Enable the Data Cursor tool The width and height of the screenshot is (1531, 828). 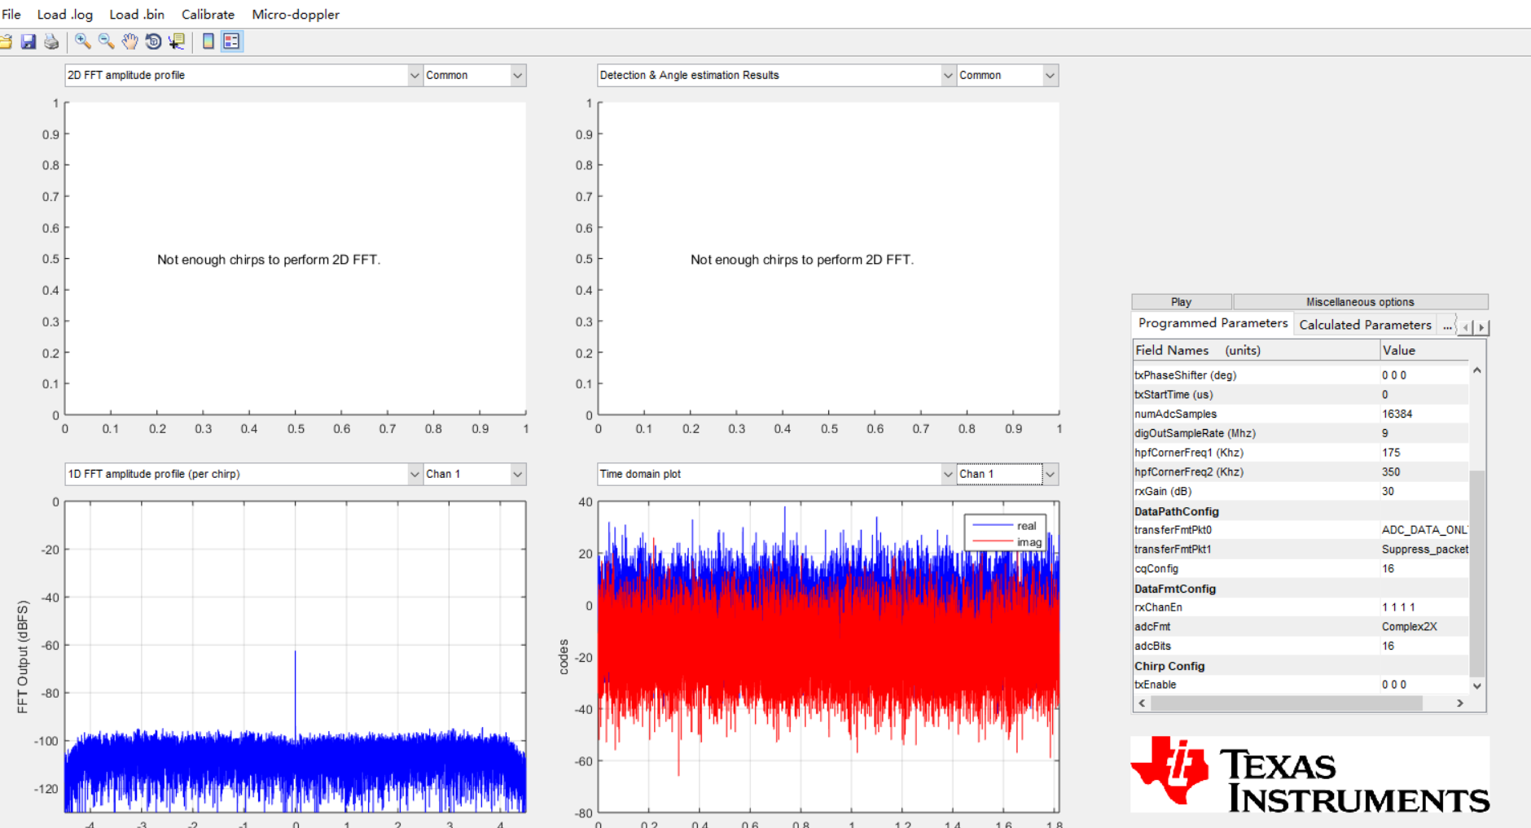(x=176, y=42)
